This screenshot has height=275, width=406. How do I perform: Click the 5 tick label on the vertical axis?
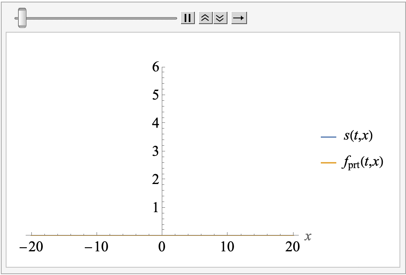click(155, 95)
